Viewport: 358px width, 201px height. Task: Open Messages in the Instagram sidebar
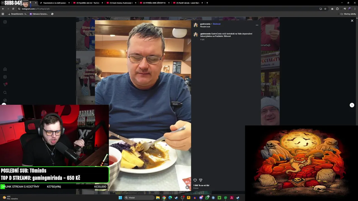point(5,85)
